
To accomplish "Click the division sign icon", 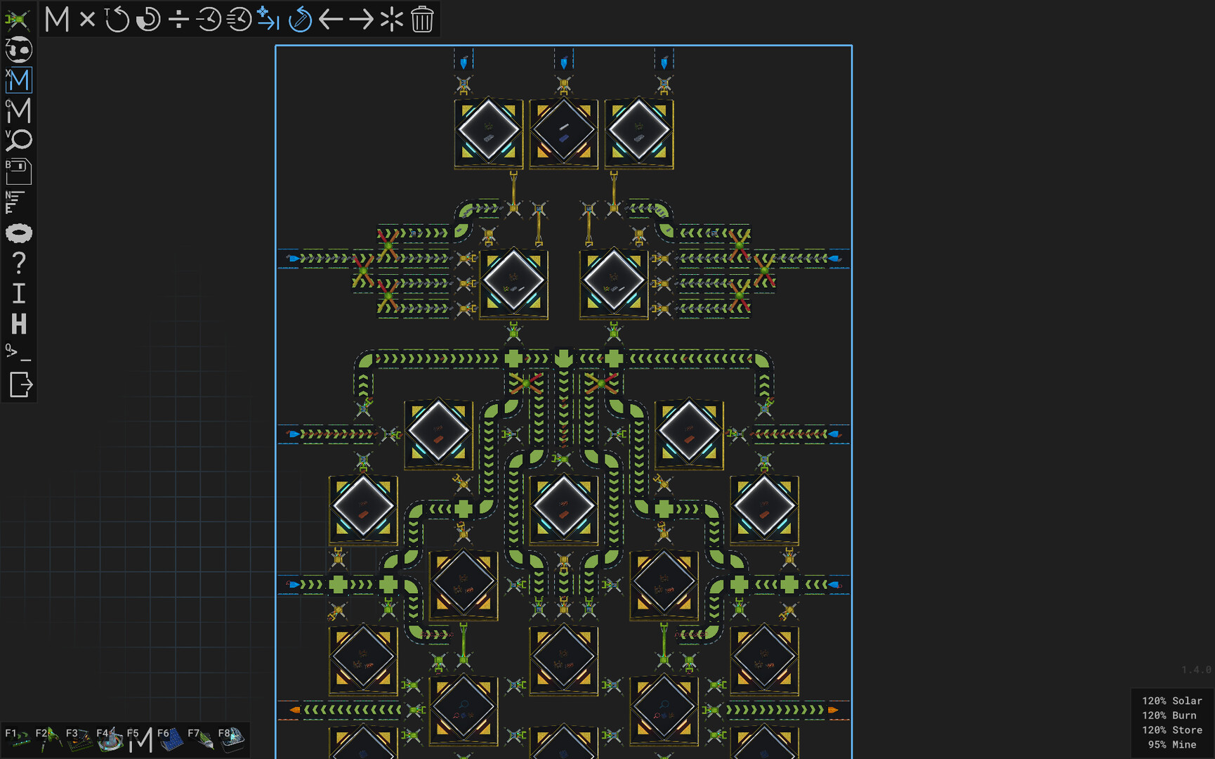I will [x=179, y=20].
